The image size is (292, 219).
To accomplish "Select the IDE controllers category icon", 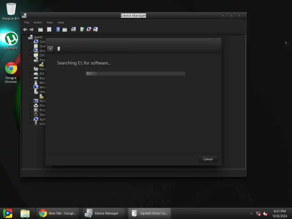I will (x=36, y=74).
